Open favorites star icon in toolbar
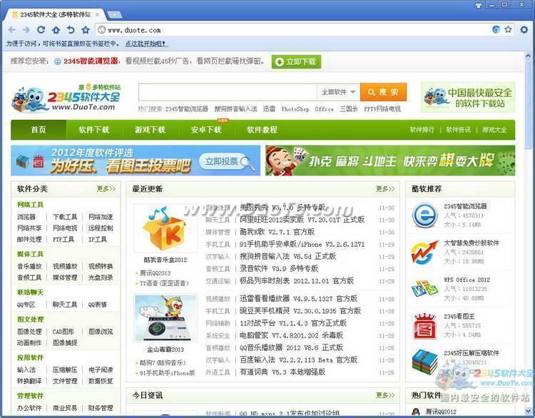This screenshot has height=418, width=535. [x=86, y=30]
